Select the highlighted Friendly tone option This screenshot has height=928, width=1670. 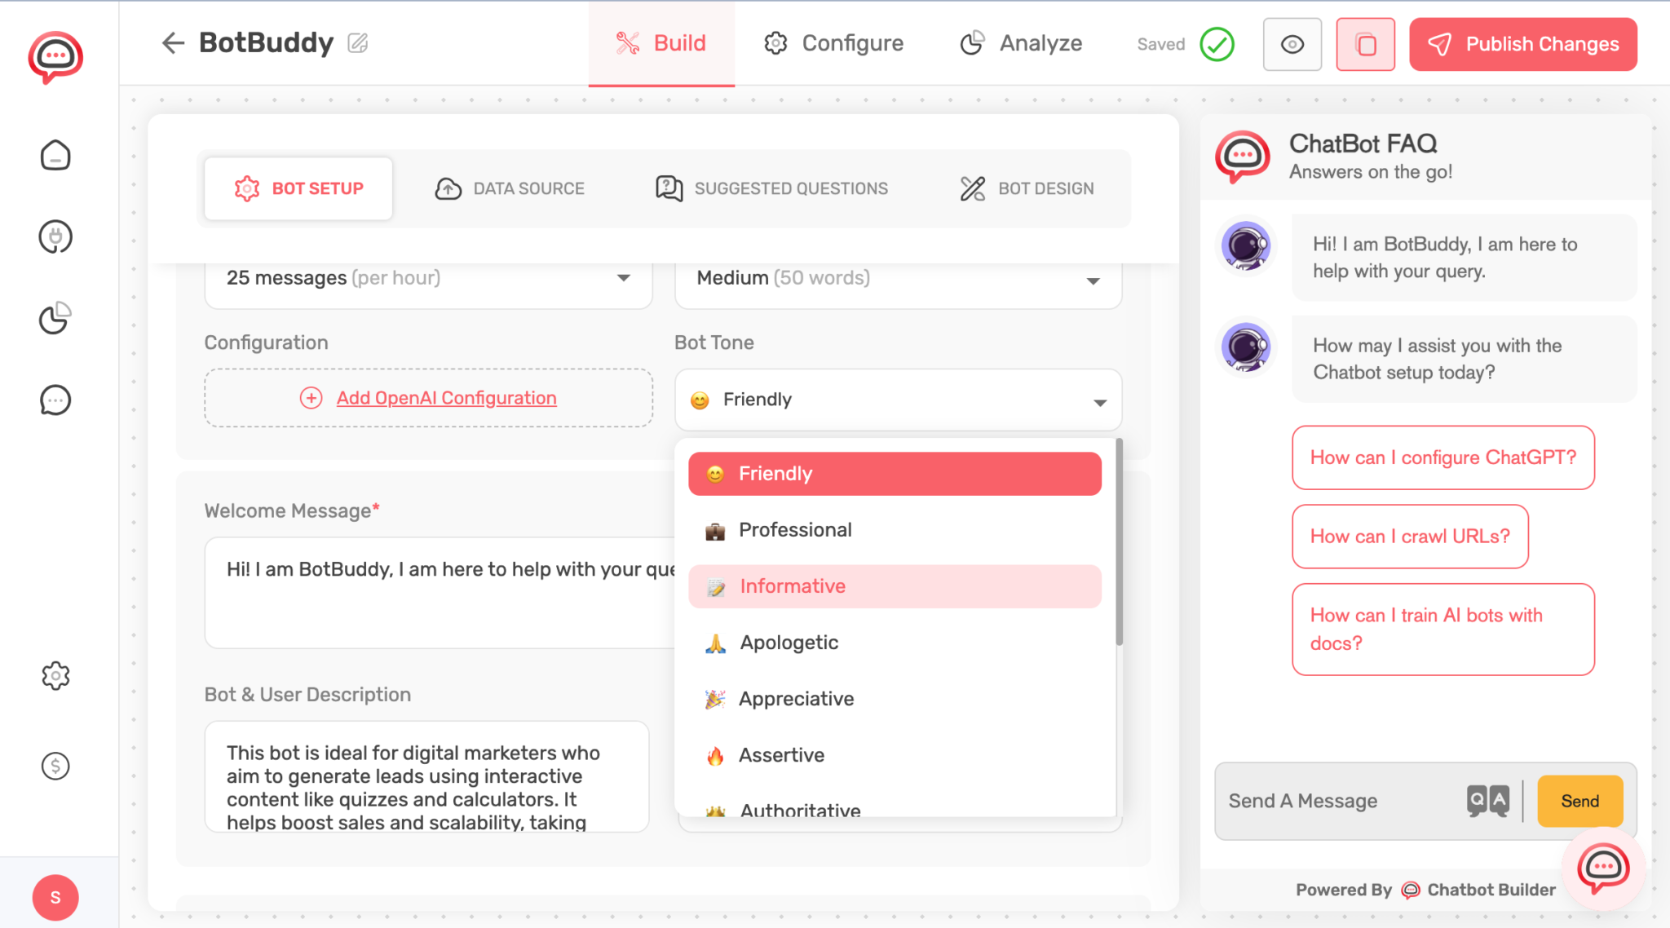point(895,474)
